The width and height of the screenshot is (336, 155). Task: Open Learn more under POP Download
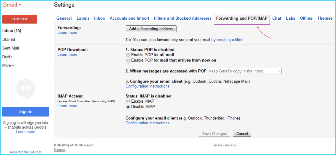click(x=67, y=54)
